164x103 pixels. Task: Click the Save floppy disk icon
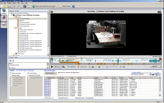(x=9, y=6)
